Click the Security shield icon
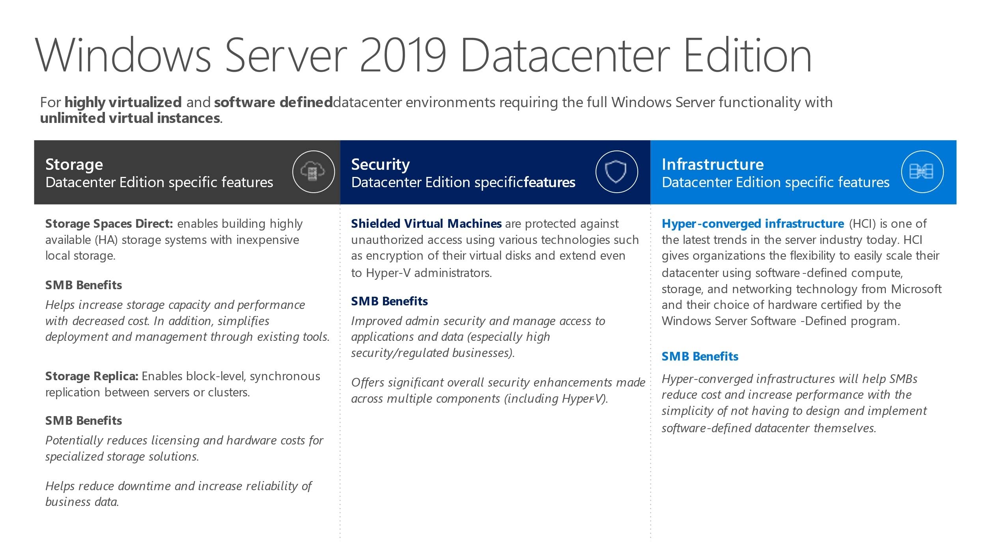 [616, 171]
